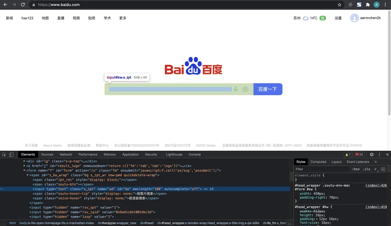Open the 设置 settings link
Screen dimensions: 391x226
coord(338,18)
